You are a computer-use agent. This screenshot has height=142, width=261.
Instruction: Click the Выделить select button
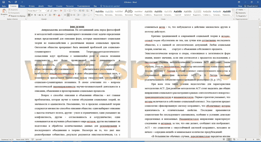pyautogui.click(x=241, y=16)
